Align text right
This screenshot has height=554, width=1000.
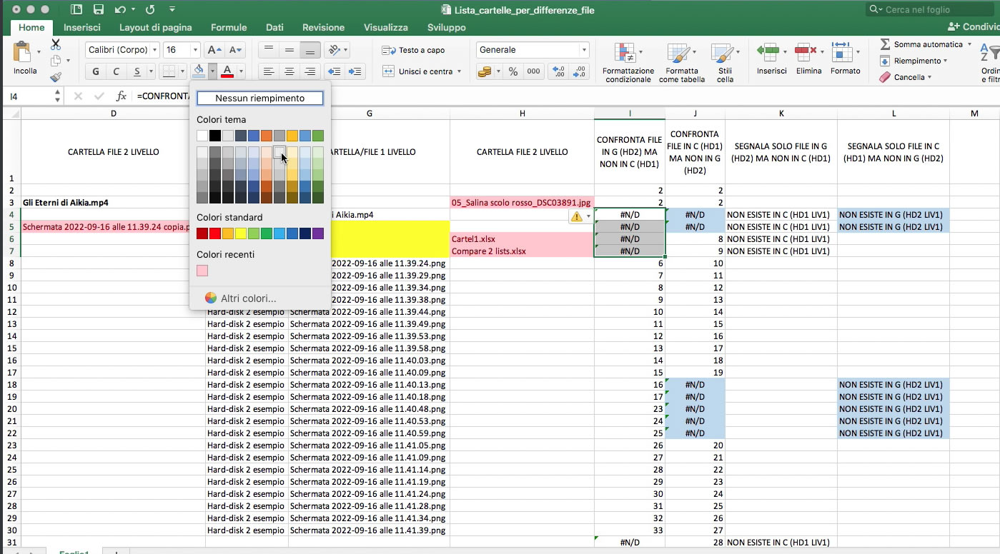310,71
